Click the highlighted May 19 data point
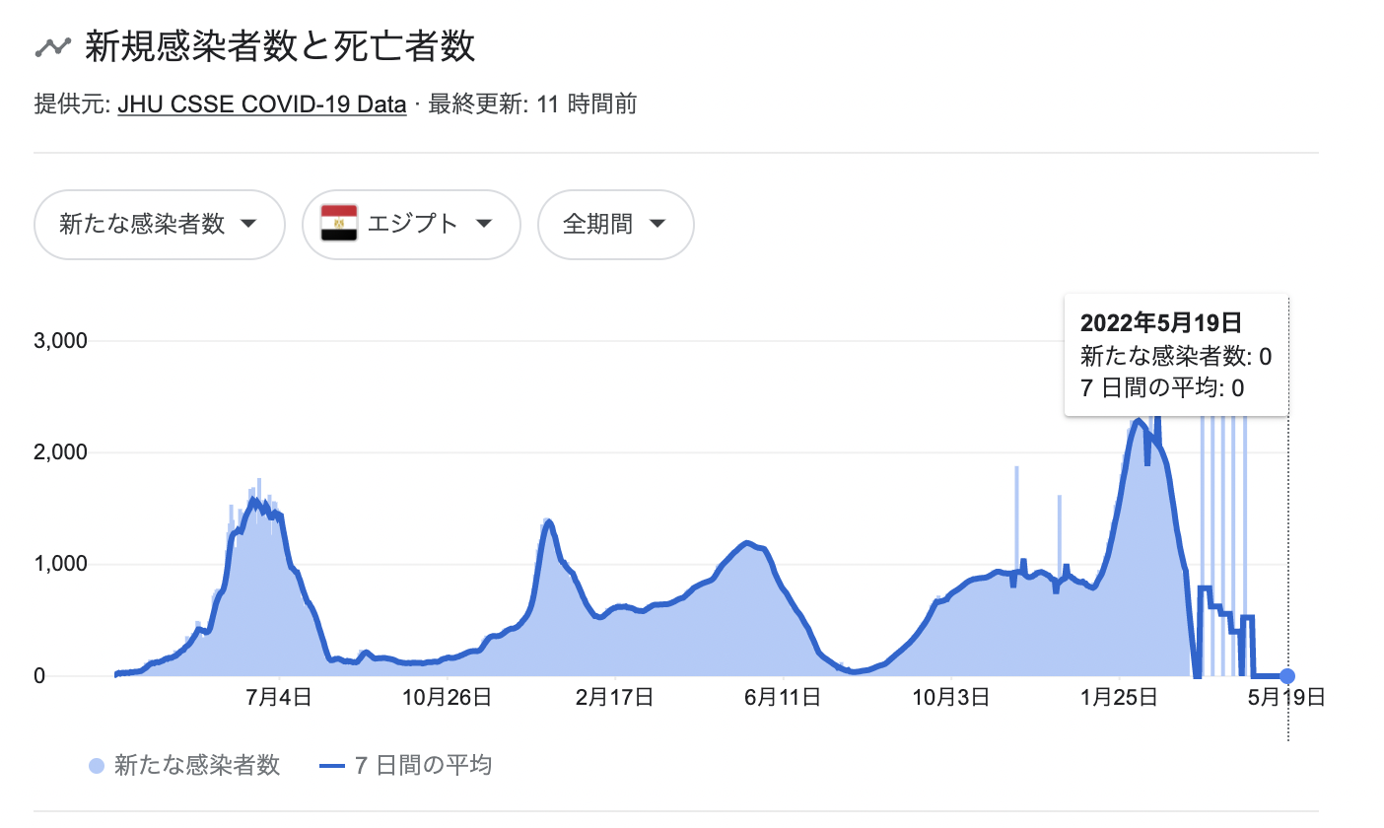This screenshot has height=828, width=1384. (x=1287, y=676)
